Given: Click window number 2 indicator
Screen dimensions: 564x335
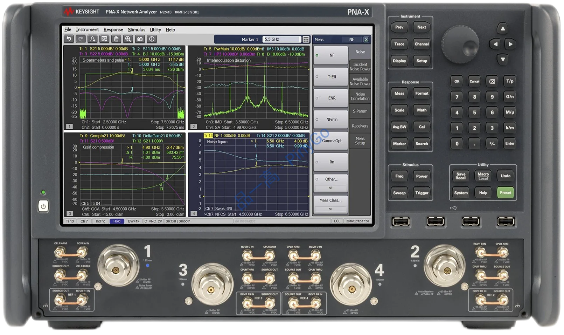Looking at the screenshot, I should coord(194,127).
